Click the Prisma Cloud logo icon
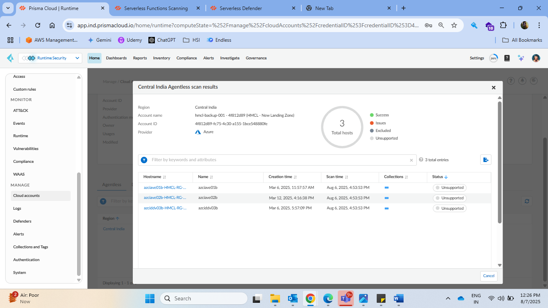Viewport: 548px width, 308px height. (x=10, y=58)
